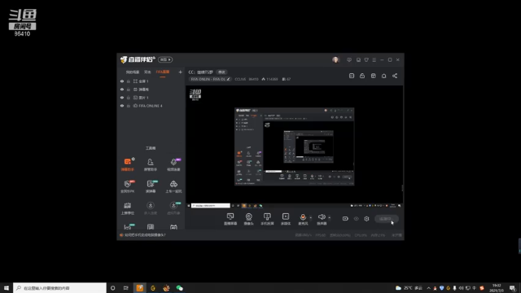Click the share icon at top right of preview
The image size is (521, 293).
point(395,76)
